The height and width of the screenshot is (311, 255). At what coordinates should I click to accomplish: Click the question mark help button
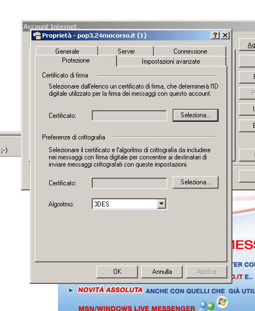point(215,35)
